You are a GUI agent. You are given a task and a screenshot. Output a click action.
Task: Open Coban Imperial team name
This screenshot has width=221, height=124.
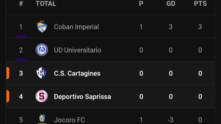click(x=76, y=27)
